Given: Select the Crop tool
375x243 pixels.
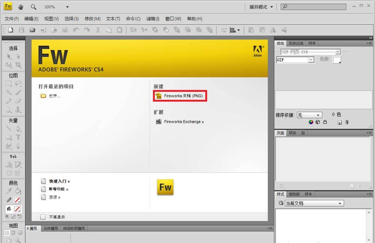Looking at the screenshot, I should pyautogui.click(x=18, y=65).
